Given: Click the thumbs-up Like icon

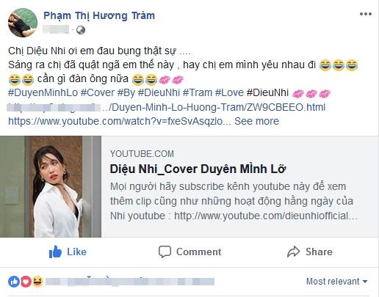Looking at the screenshot, I should [55, 252].
